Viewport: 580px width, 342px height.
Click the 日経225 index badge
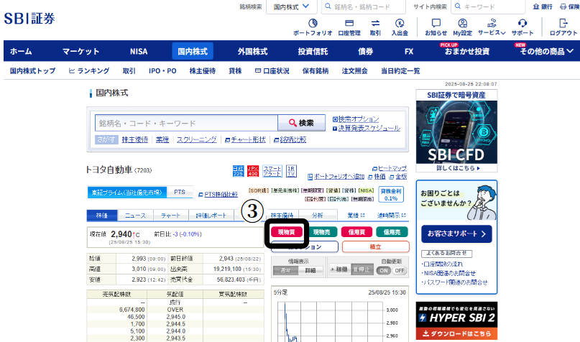(x=238, y=170)
